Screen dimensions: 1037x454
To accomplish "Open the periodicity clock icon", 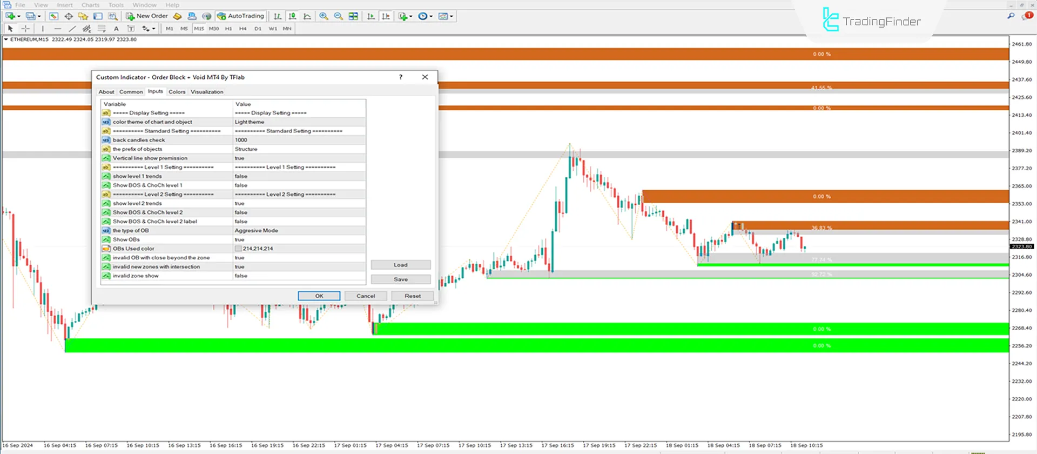I will point(423,16).
